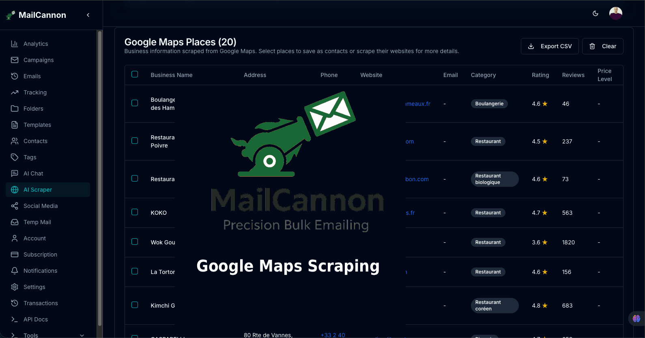
Task: Open the Subscription page
Action: tap(48, 255)
